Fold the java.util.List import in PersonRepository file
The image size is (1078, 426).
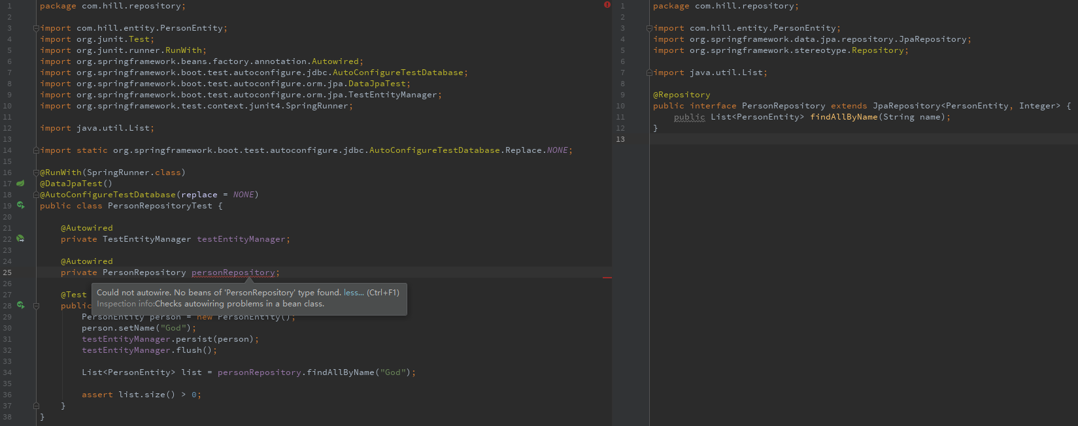click(649, 73)
